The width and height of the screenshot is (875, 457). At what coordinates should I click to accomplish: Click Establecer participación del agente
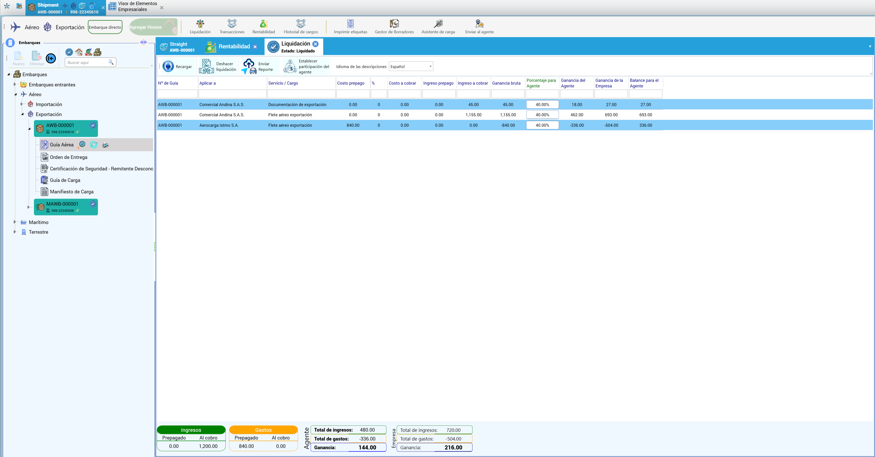pos(306,66)
